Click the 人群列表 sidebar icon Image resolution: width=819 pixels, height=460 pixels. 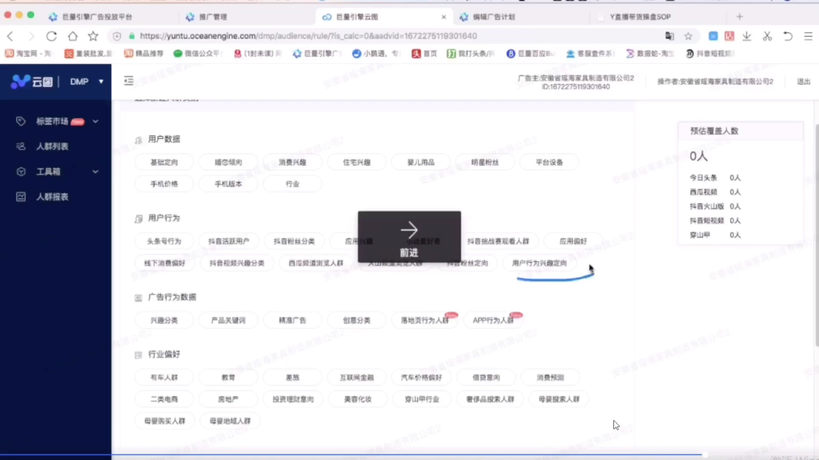point(21,146)
